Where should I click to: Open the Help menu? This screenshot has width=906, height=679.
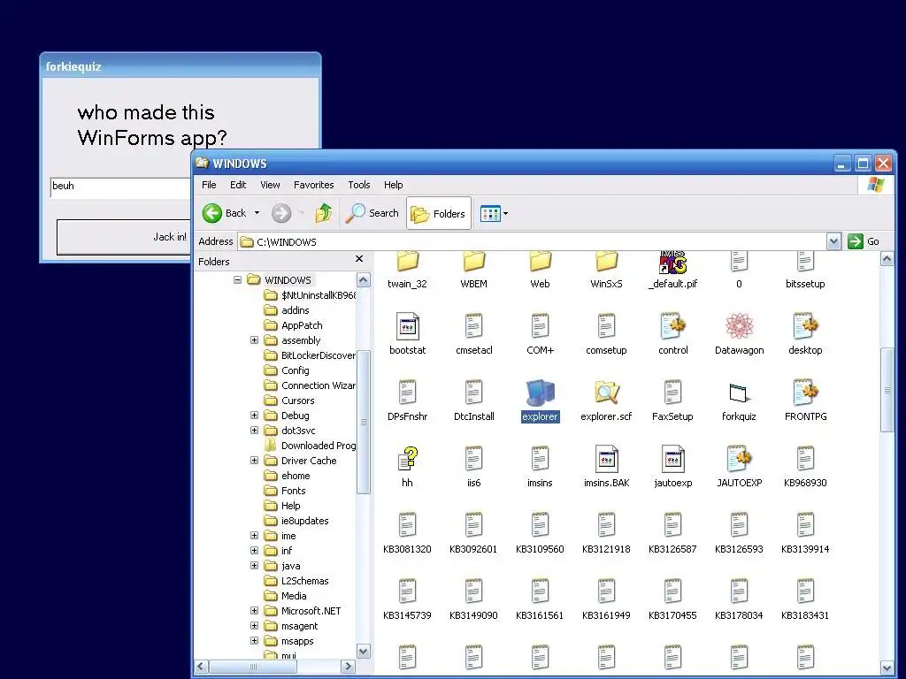click(394, 185)
